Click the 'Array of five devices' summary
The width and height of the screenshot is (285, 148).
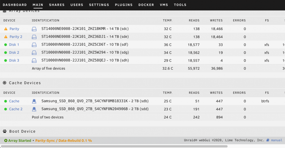48,68
